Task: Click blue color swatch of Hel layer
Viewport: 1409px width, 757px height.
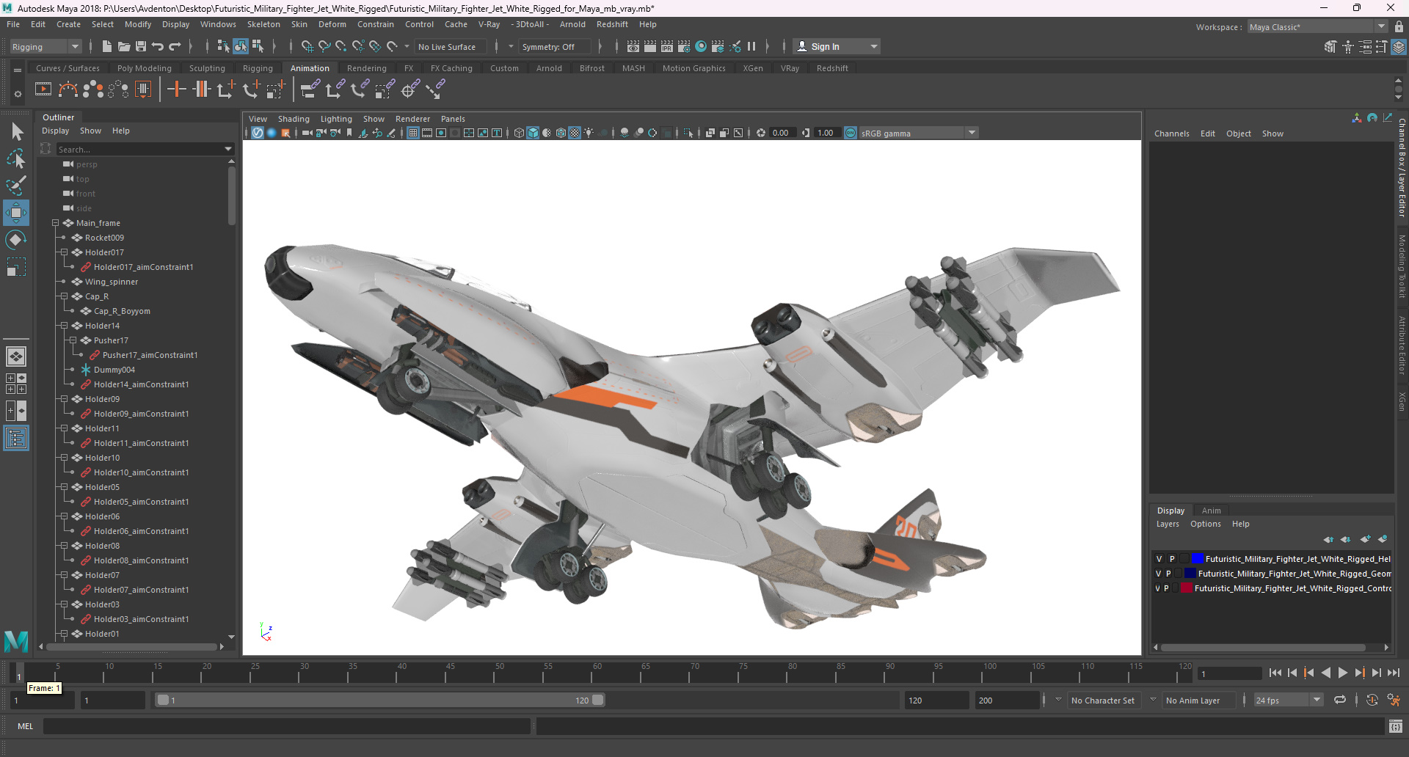Action: pos(1197,559)
